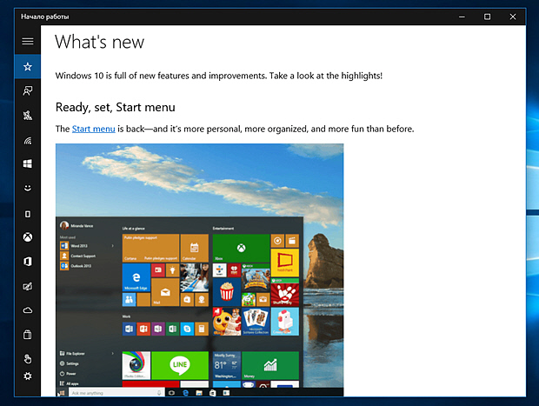The image size is (539, 406).
Task: Click the 'Windows 10 is full of new features' text
Action: (x=218, y=76)
